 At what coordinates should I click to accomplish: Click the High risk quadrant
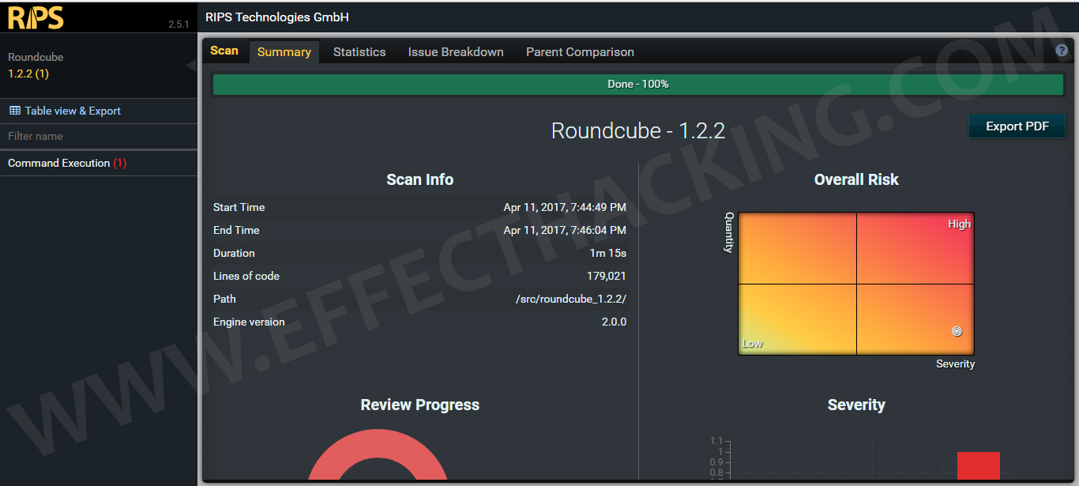coord(915,247)
